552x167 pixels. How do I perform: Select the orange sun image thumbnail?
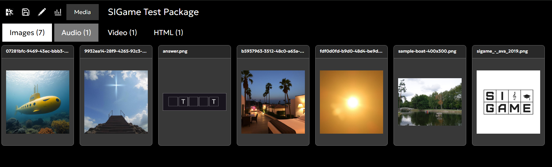pos(351,102)
